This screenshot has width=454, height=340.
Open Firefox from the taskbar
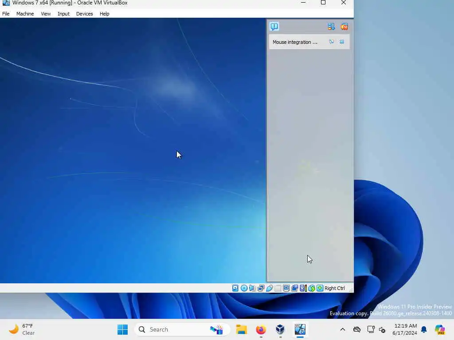pyautogui.click(x=261, y=329)
